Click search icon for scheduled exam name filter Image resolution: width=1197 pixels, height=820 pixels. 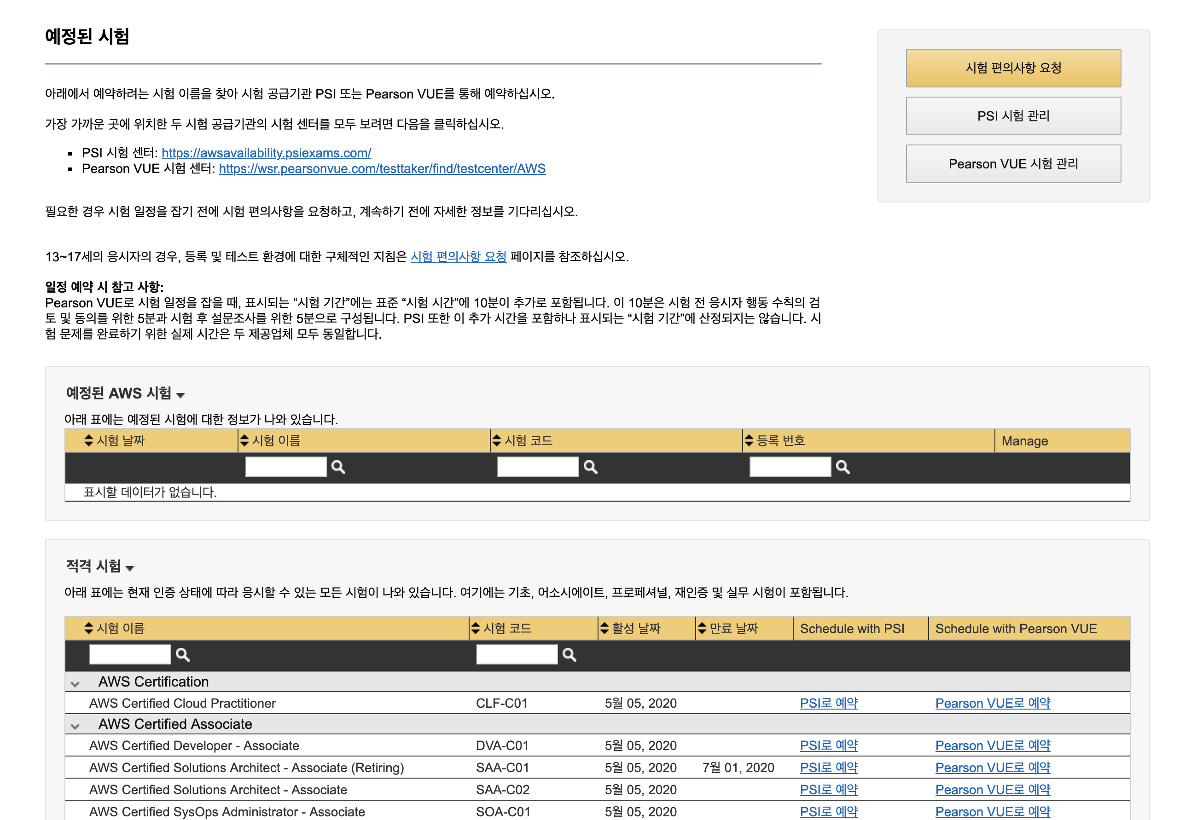(338, 467)
